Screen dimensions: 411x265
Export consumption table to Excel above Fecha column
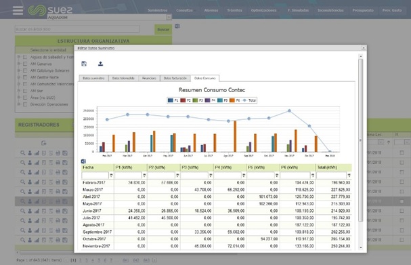(83, 161)
